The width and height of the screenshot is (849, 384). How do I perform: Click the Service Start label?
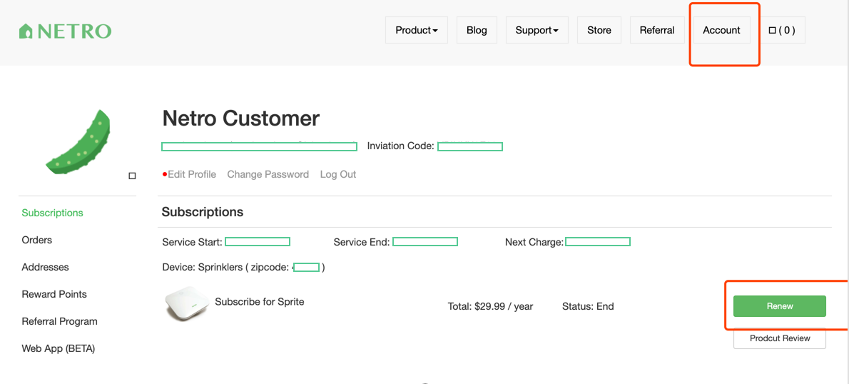point(192,242)
